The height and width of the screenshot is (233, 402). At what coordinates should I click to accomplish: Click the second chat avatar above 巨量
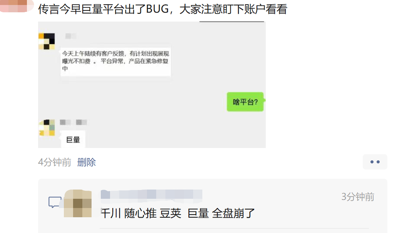47,128
